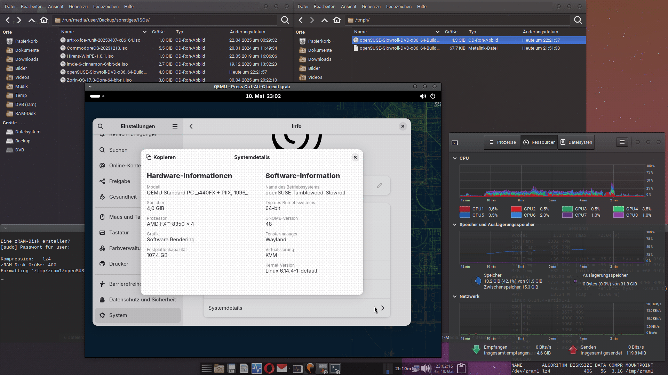Collapse the Netzwerk section

(455, 297)
